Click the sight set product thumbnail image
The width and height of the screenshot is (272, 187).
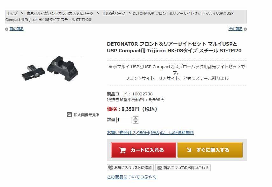point(50,69)
